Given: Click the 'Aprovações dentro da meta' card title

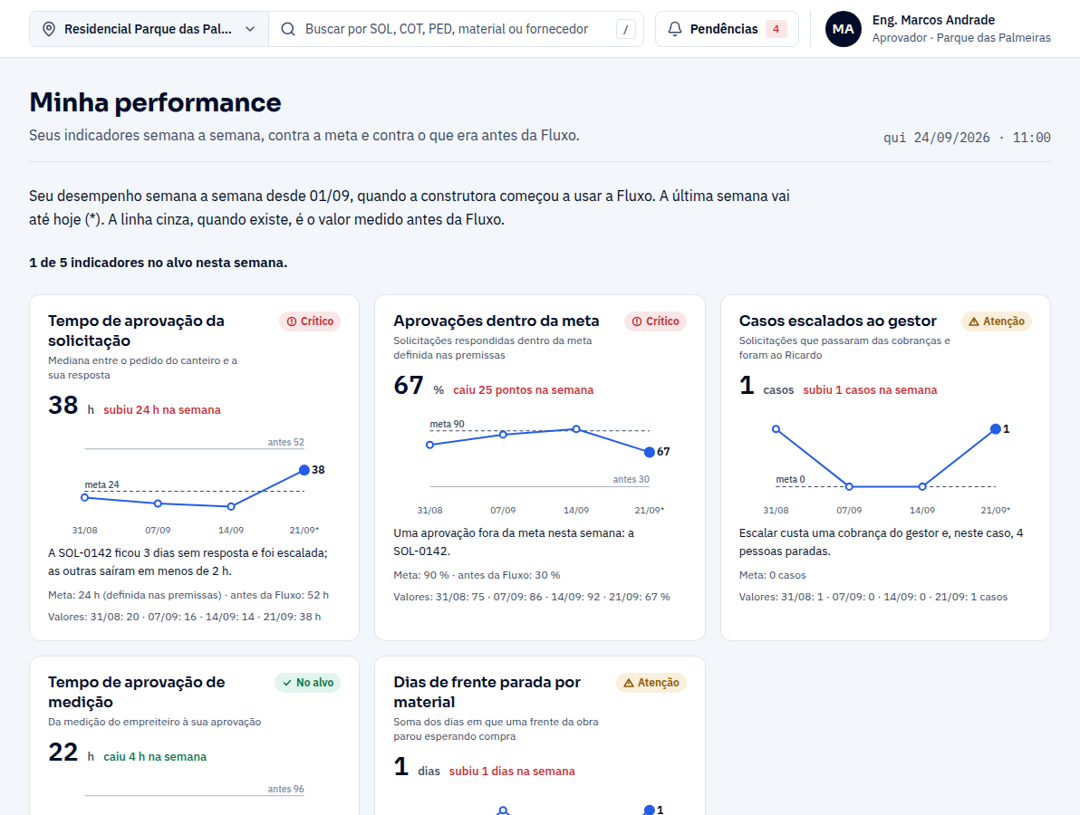Looking at the screenshot, I should pyautogui.click(x=496, y=321).
